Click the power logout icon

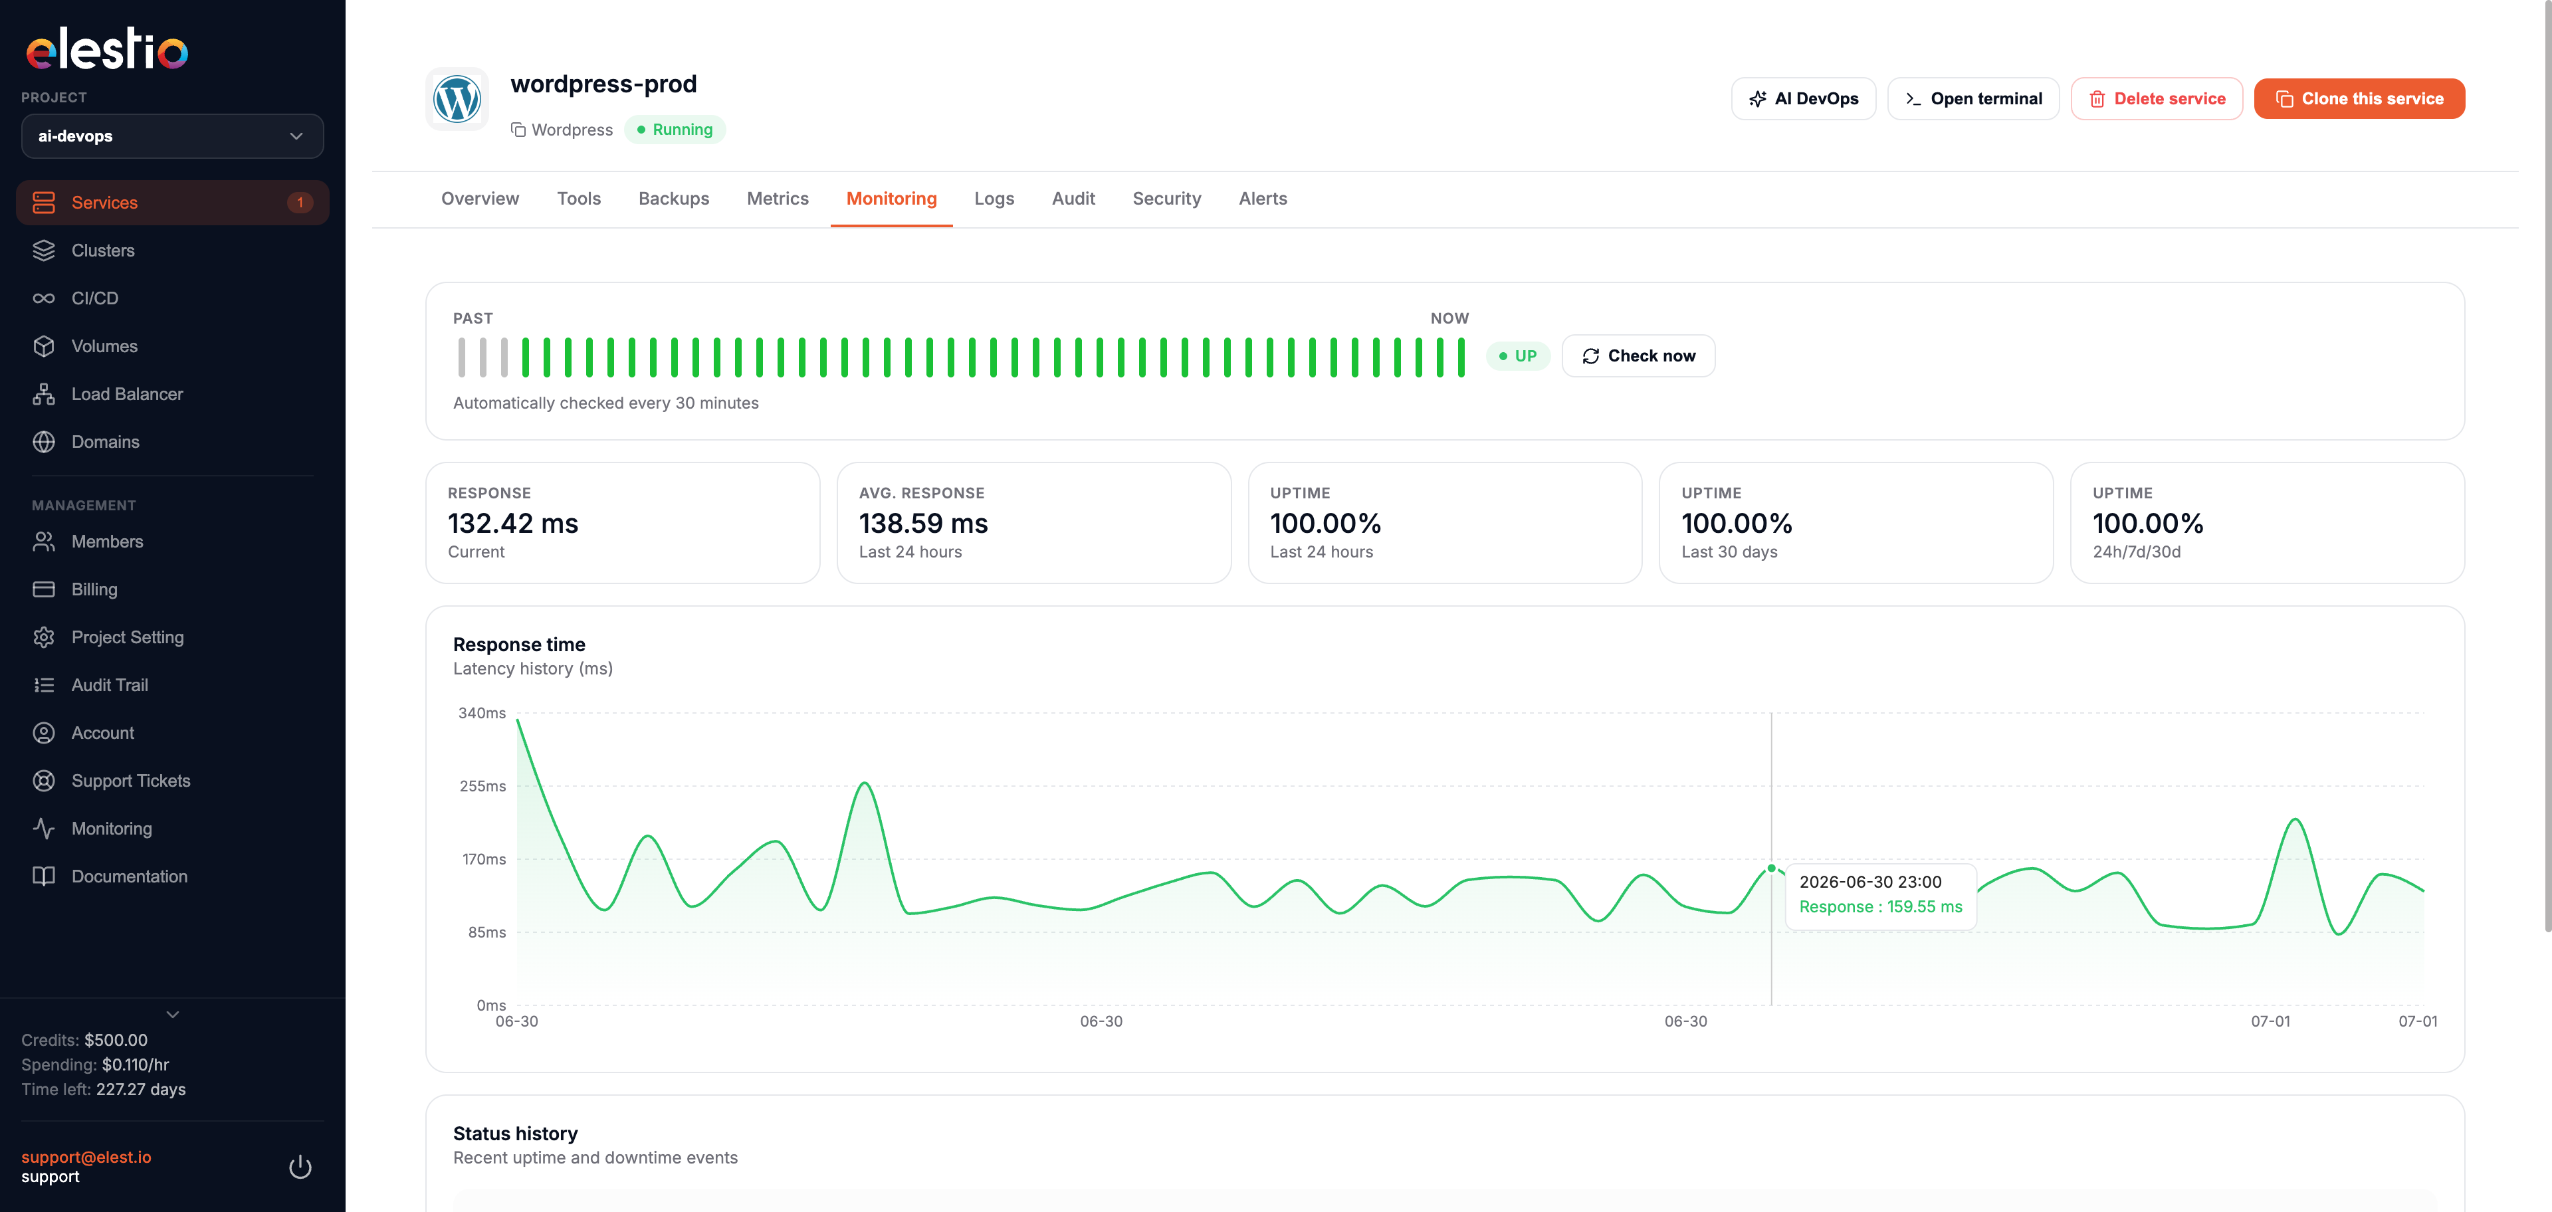click(x=300, y=1167)
